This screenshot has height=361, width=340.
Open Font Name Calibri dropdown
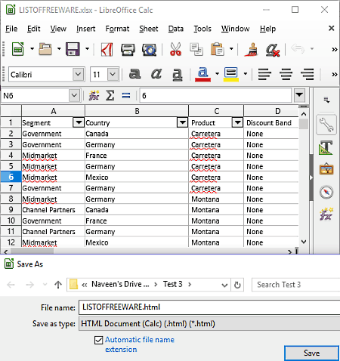point(78,74)
